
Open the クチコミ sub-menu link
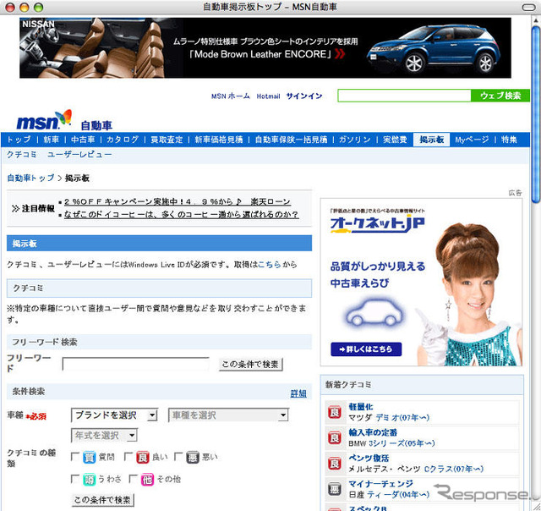point(22,154)
